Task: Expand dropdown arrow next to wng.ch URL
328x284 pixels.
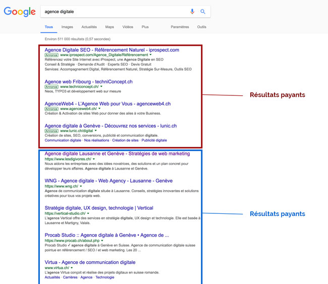Action: (81, 186)
